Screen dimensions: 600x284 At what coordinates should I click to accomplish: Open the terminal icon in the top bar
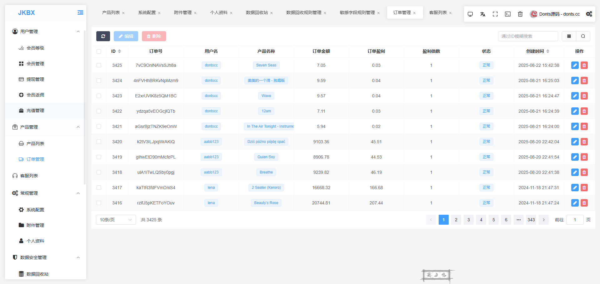(x=508, y=14)
